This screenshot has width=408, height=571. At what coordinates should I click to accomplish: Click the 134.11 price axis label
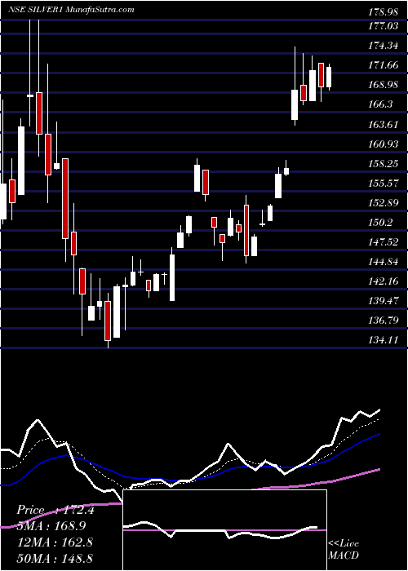383,340
